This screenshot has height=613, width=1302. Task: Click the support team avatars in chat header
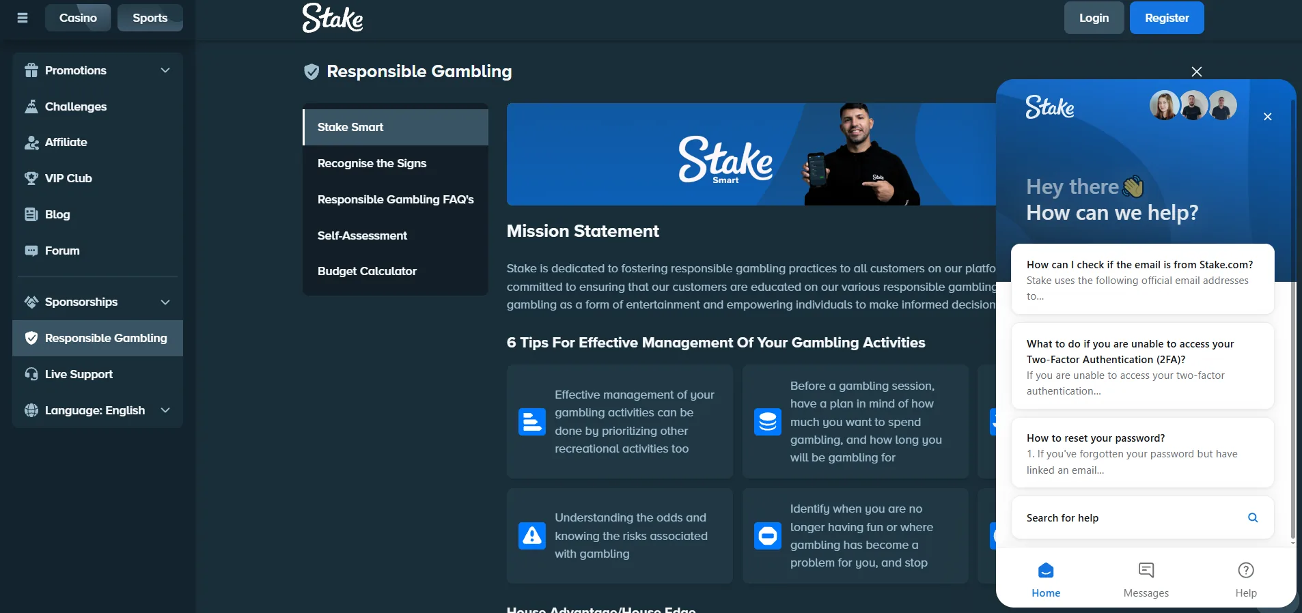tap(1193, 105)
